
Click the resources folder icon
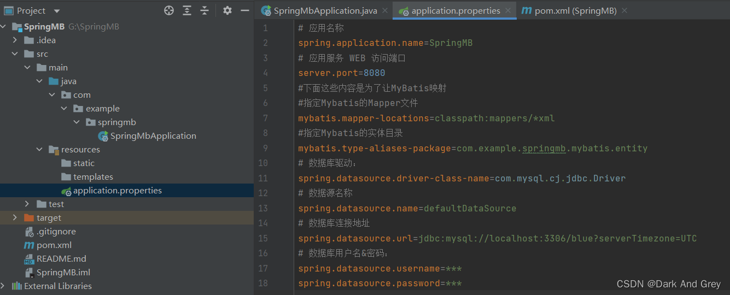click(x=54, y=150)
